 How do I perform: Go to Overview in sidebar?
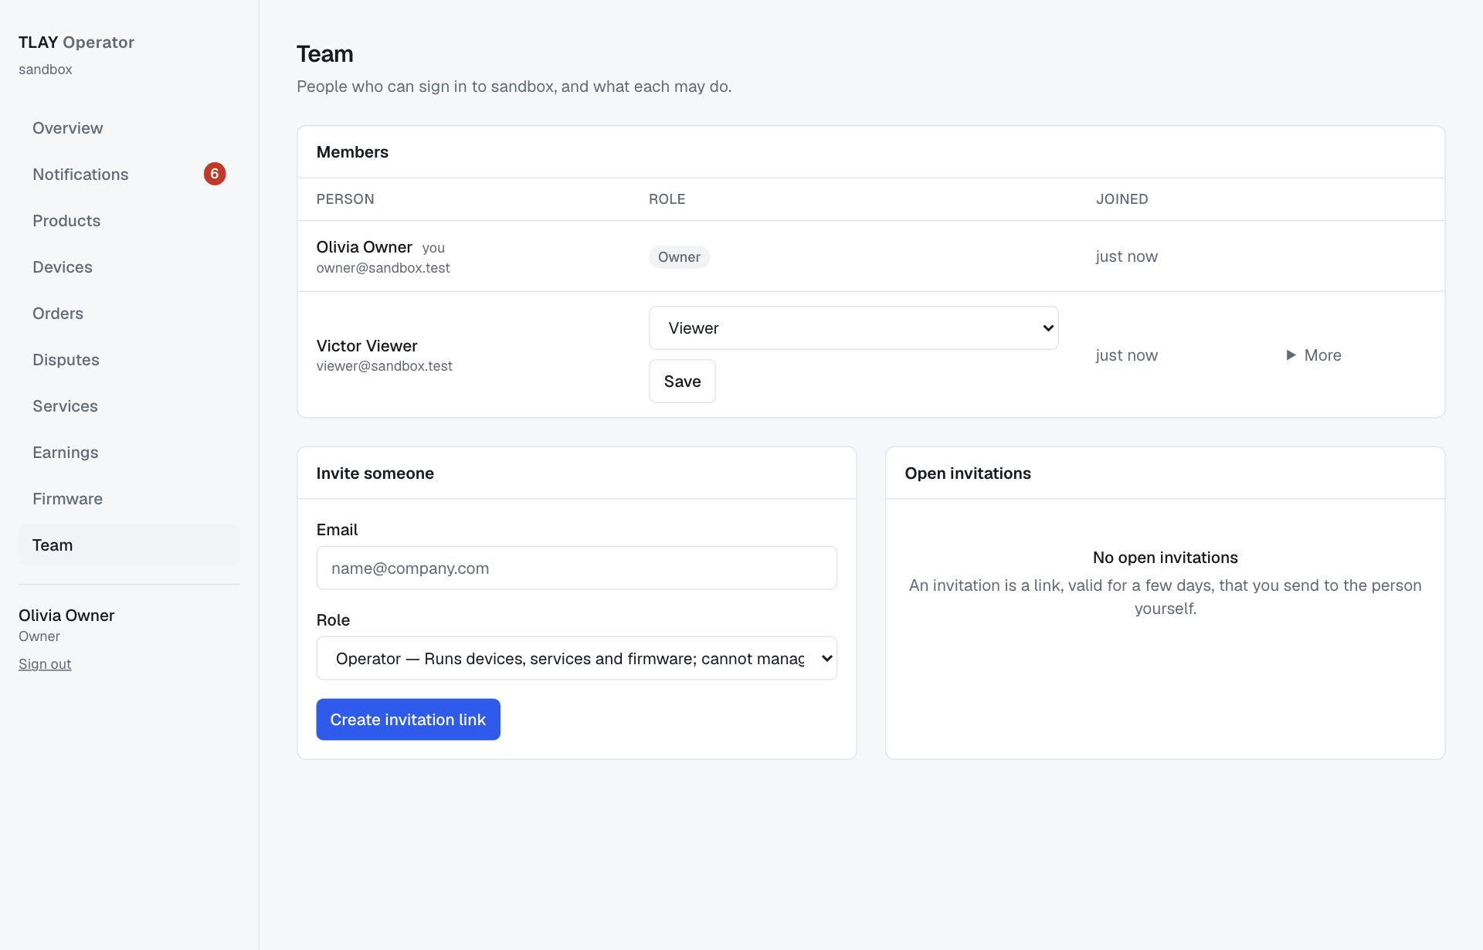129,128
